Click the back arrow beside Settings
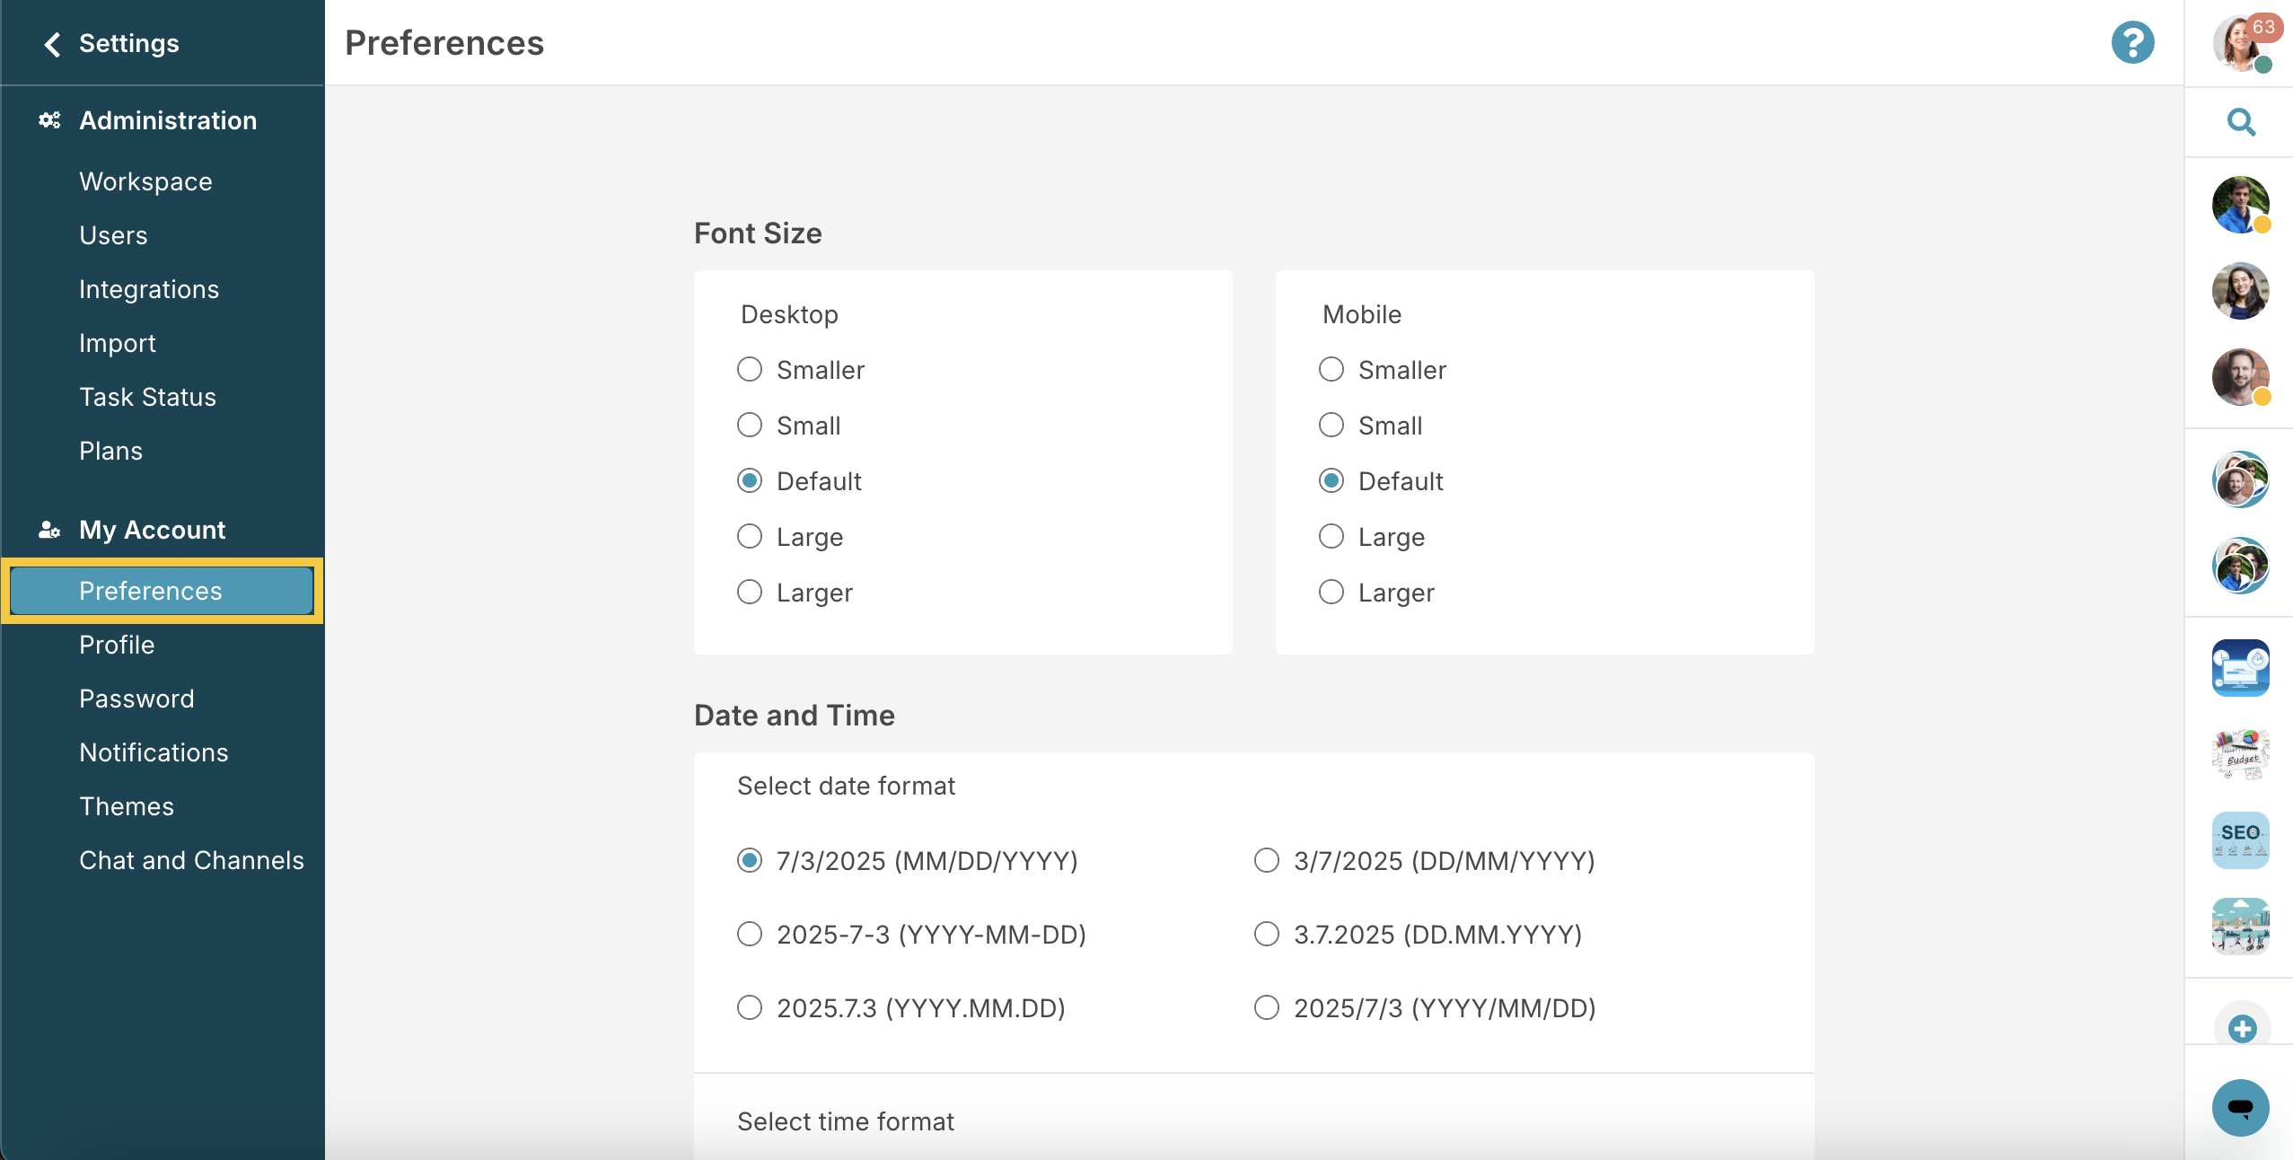2293x1160 pixels. coord(51,43)
